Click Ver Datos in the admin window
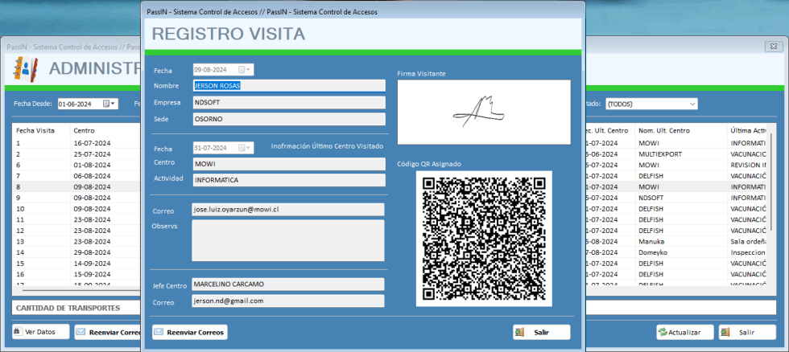The height and width of the screenshot is (352, 789). click(x=41, y=332)
